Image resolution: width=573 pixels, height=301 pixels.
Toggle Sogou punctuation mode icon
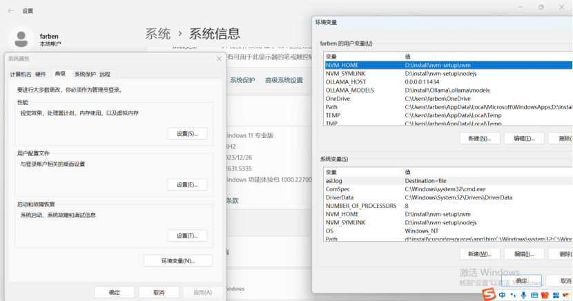(x=513, y=295)
